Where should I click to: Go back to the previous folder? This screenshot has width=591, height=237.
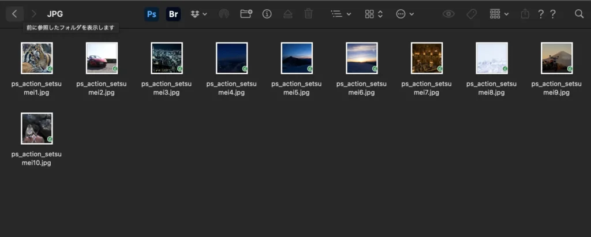[x=14, y=14]
